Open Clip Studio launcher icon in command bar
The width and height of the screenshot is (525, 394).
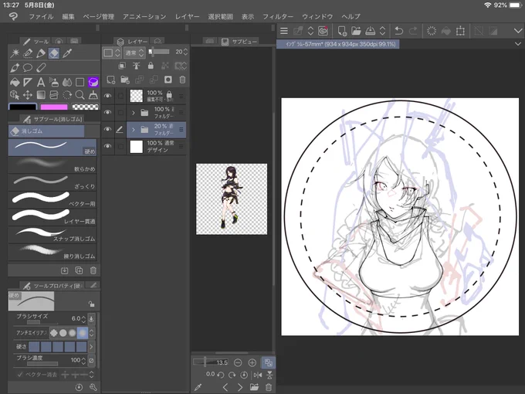(x=323, y=31)
